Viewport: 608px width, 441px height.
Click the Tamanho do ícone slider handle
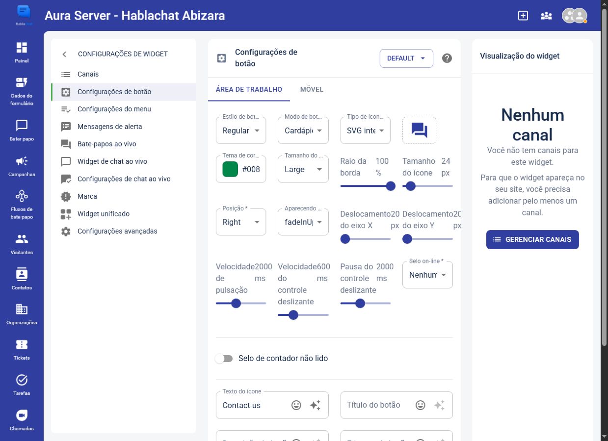[x=411, y=186]
